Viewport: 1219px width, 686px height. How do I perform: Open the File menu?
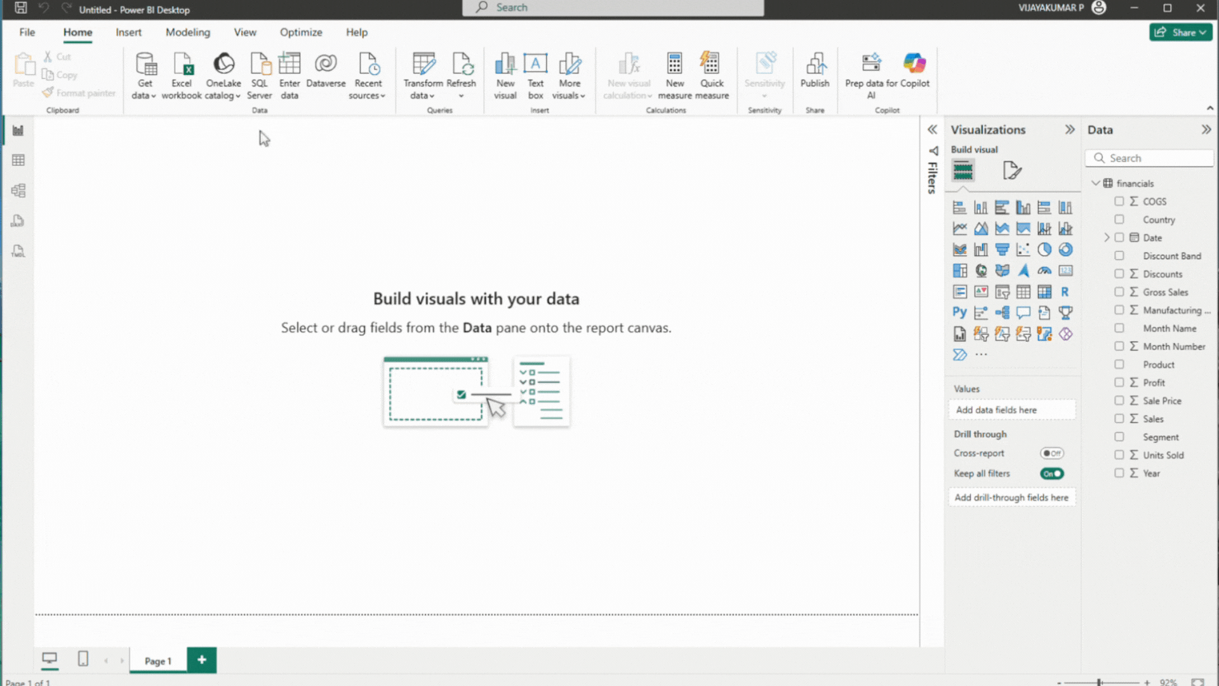(27, 32)
